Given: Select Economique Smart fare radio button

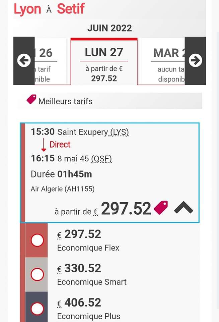Looking at the screenshot, I should click(x=37, y=274).
